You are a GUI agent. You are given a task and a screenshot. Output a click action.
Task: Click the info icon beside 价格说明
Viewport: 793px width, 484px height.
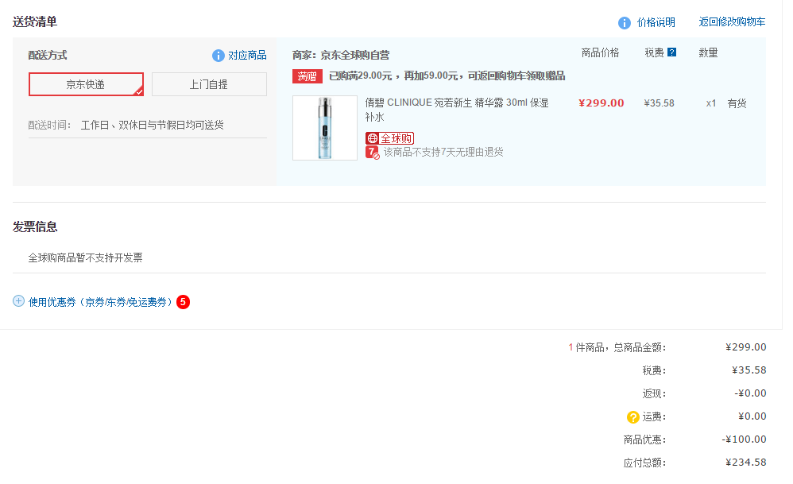tap(624, 23)
